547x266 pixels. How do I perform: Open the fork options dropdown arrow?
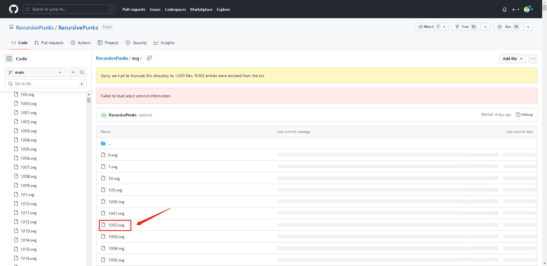(485, 27)
